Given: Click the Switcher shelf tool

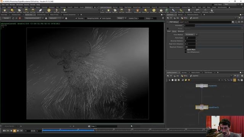Looking at the screenshot, I should pos(212,11).
